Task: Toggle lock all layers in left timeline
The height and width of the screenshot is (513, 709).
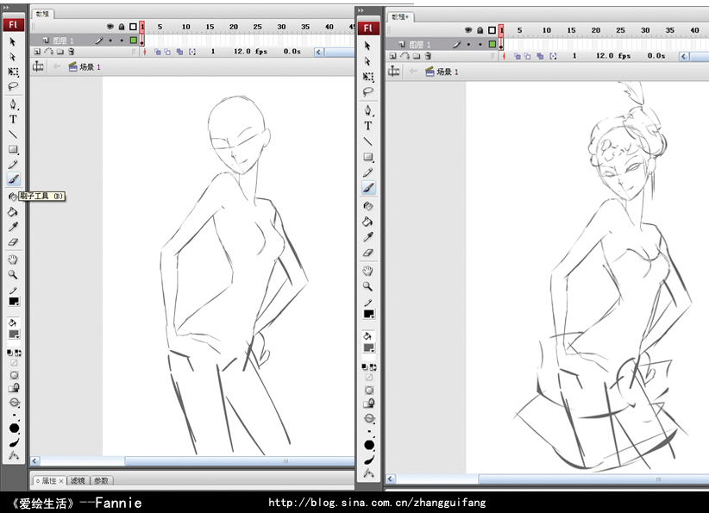Action: point(121,27)
